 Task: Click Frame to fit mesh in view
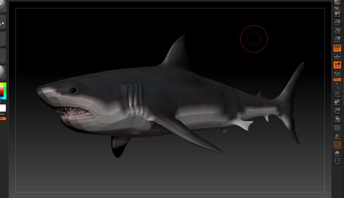[x=337, y=94]
